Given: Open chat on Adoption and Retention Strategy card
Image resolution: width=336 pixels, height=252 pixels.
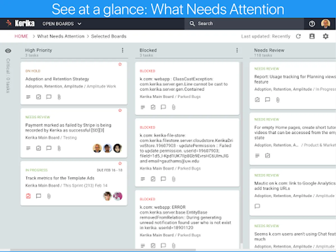Looking at the screenshot, I should tap(49, 97).
